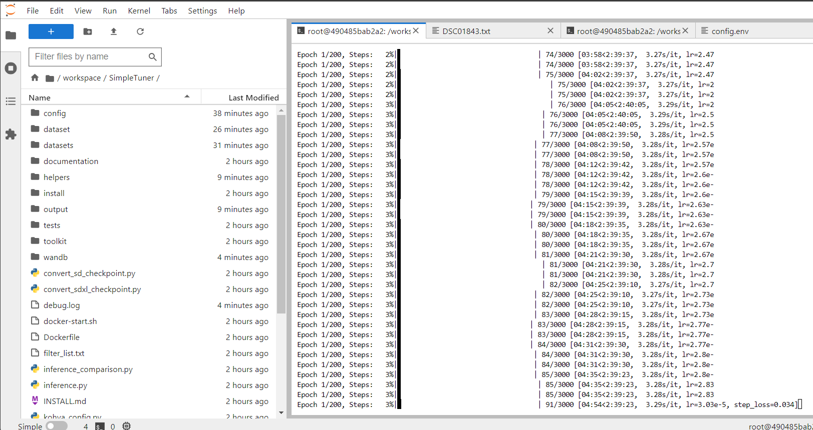The height and width of the screenshot is (430, 813).
Task: Refresh the file browser listing
Action: pos(140,31)
